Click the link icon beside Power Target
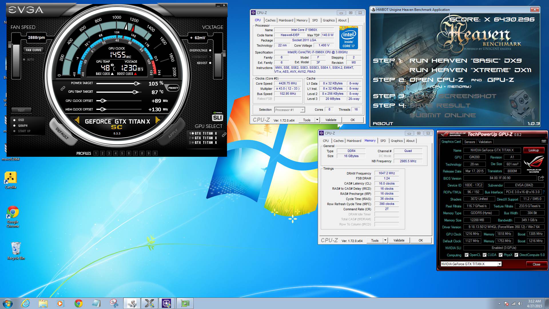 pos(63,88)
